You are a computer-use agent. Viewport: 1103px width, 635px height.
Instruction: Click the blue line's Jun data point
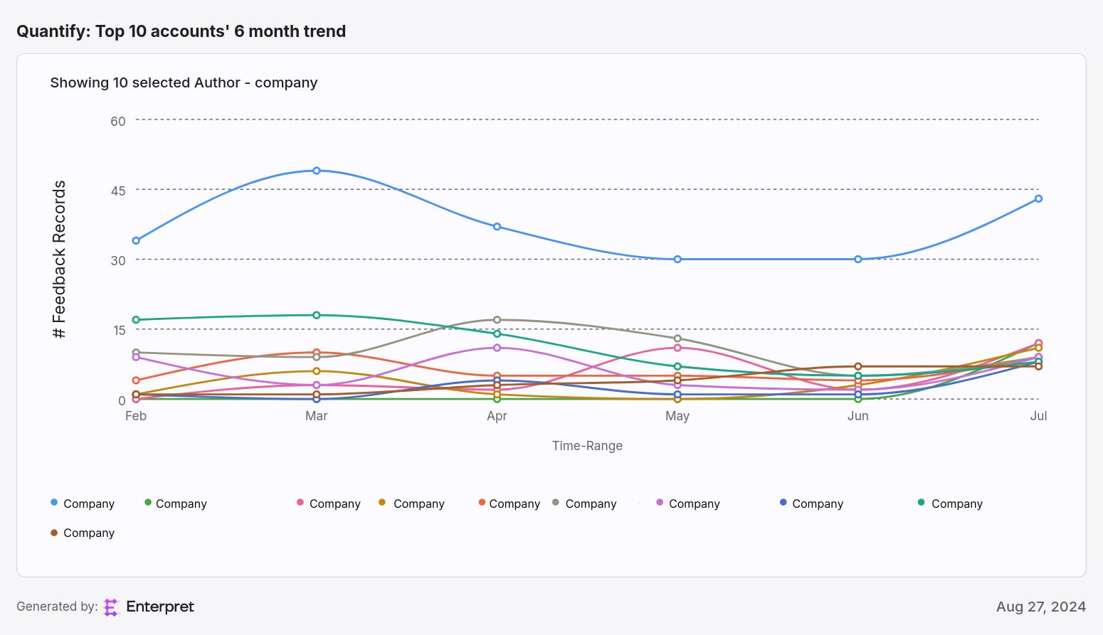[x=858, y=260]
